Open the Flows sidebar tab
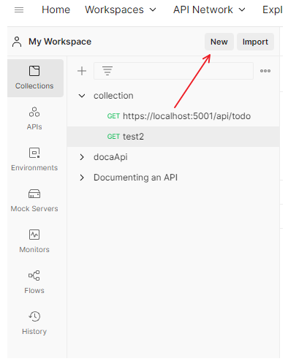The image size is (288, 361). click(34, 282)
